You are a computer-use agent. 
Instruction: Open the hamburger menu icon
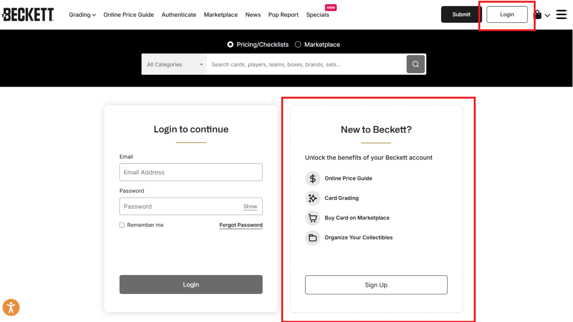(x=561, y=15)
